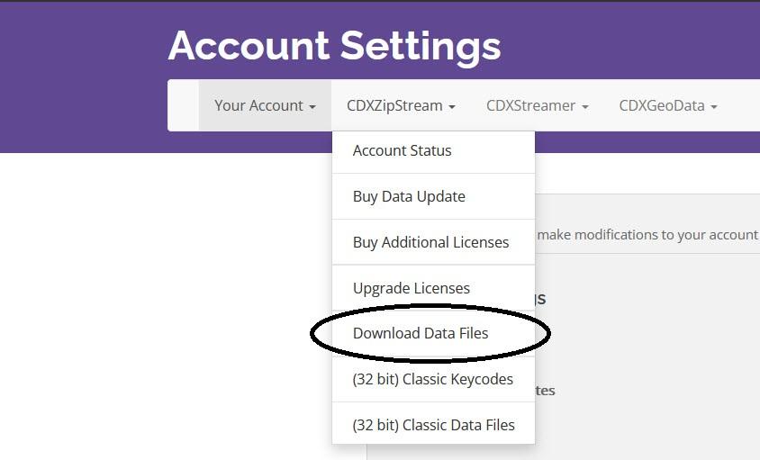Click the caret arrow beside CDXGeoData
760x460 pixels.
[713, 106]
